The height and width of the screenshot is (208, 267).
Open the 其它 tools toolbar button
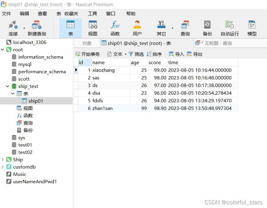pyautogui.click(x=161, y=28)
